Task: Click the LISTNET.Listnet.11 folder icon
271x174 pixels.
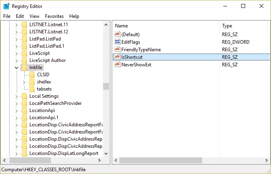Action: tap(24, 25)
